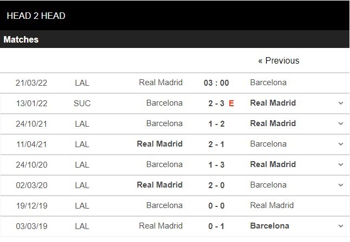This screenshot has width=350, height=242.
Task: Click the 0 - 0 score on 19/12/19
Action: tap(216, 206)
